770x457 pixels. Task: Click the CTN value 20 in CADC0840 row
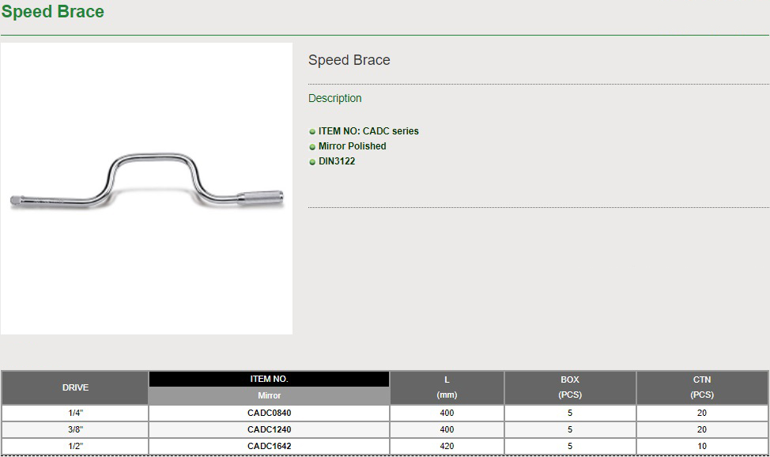[702, 413]
